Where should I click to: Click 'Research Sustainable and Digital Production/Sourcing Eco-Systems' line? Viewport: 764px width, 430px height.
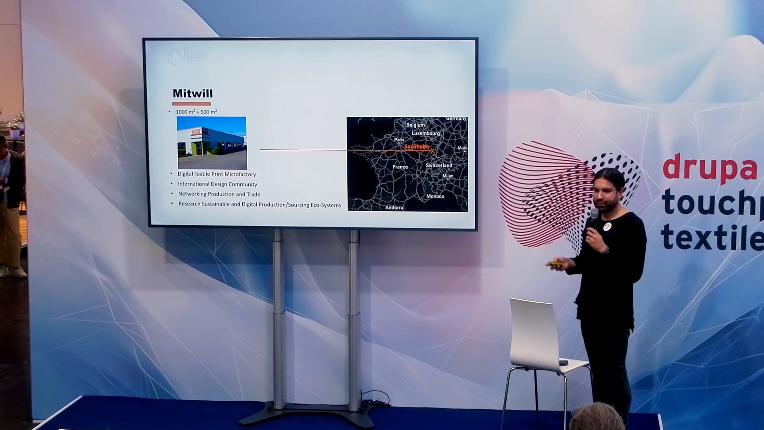tap(259, 204)
